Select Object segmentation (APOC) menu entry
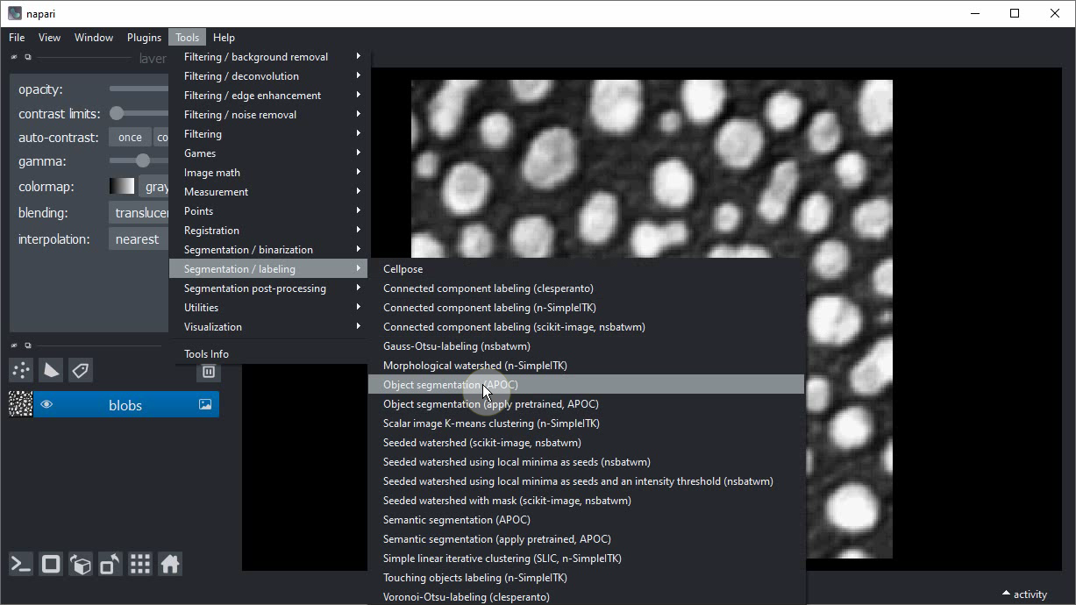Viewport: 1076px width, 605px height. (450, 385)
